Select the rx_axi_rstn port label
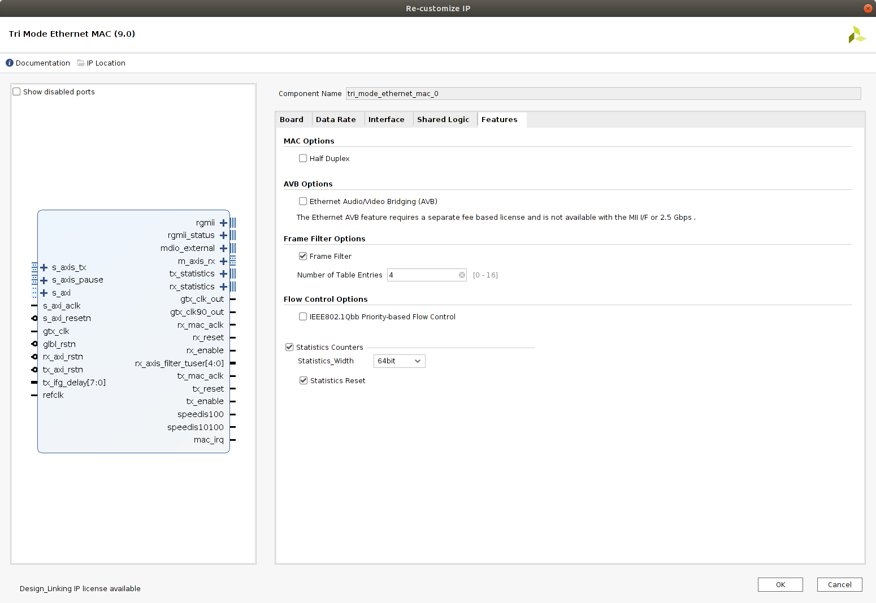Viewport: 876px width, 603px height. pos(63,357)
